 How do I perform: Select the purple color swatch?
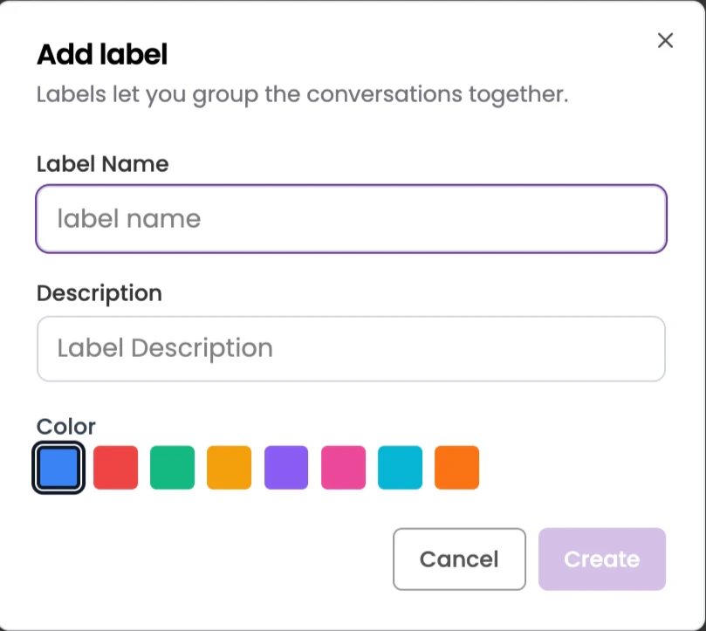[x=286, y=467]
